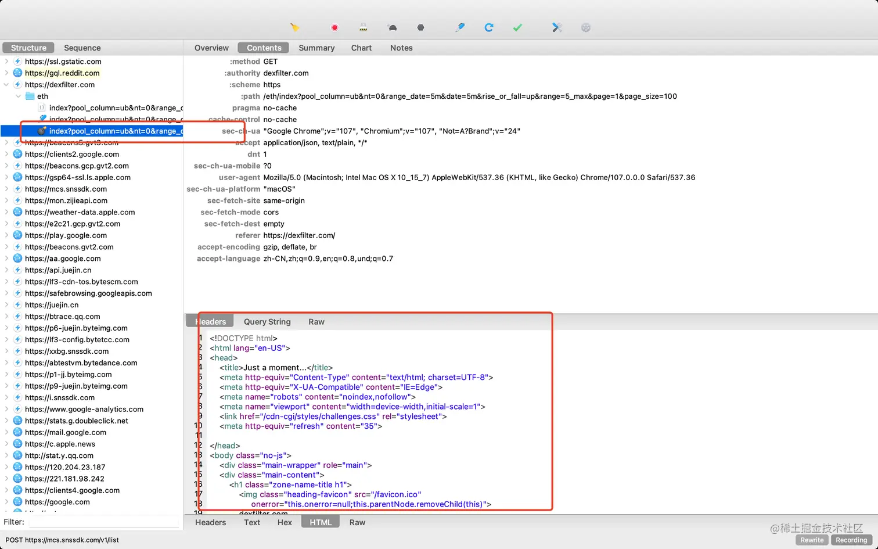This screenshot has height=549, width=878.
Task: Click the icon beside https://btrace.qq.com
Action: pyautogui.click(x=17, y=317)
